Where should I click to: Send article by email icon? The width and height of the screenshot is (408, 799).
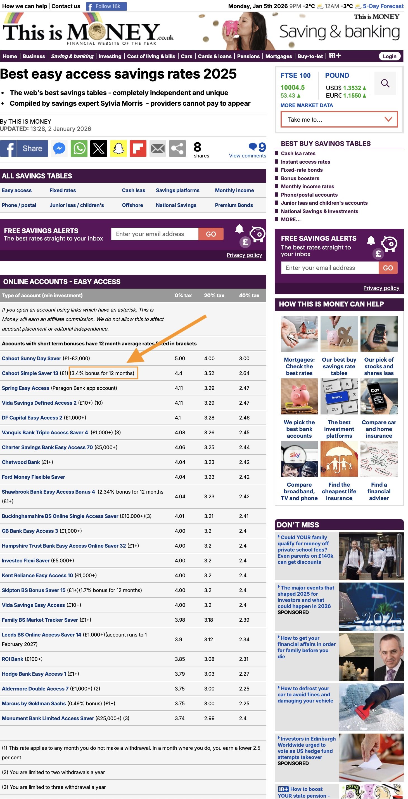(x=158, y=149)
